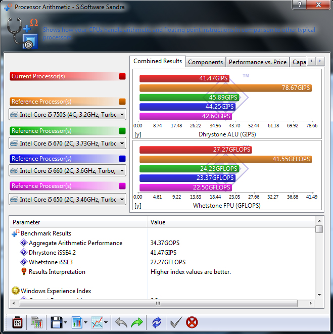Open the Performance vs. Price tab
Image resolution: width=333 pixels, height=334 pixels.
(258, 62)
